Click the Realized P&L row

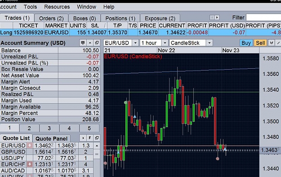(x=50, y=94)
